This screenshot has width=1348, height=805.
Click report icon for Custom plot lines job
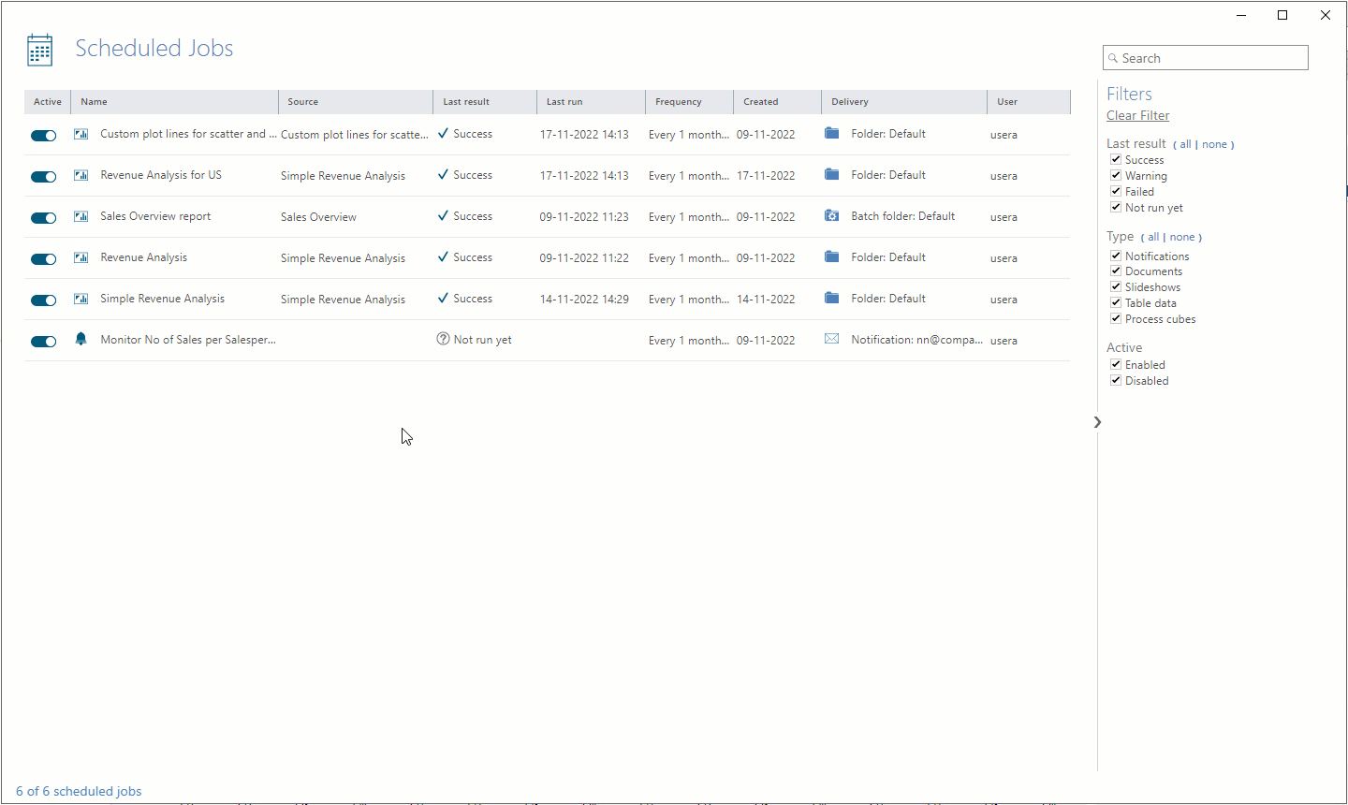pos(81,134)
